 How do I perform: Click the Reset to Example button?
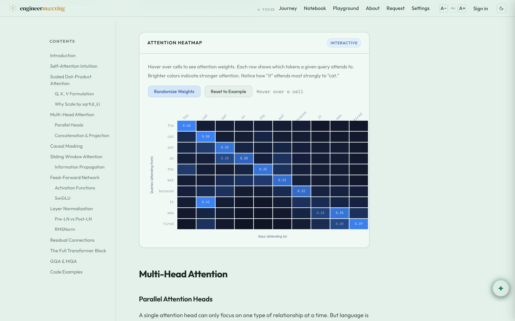click(x=229, y=91)
